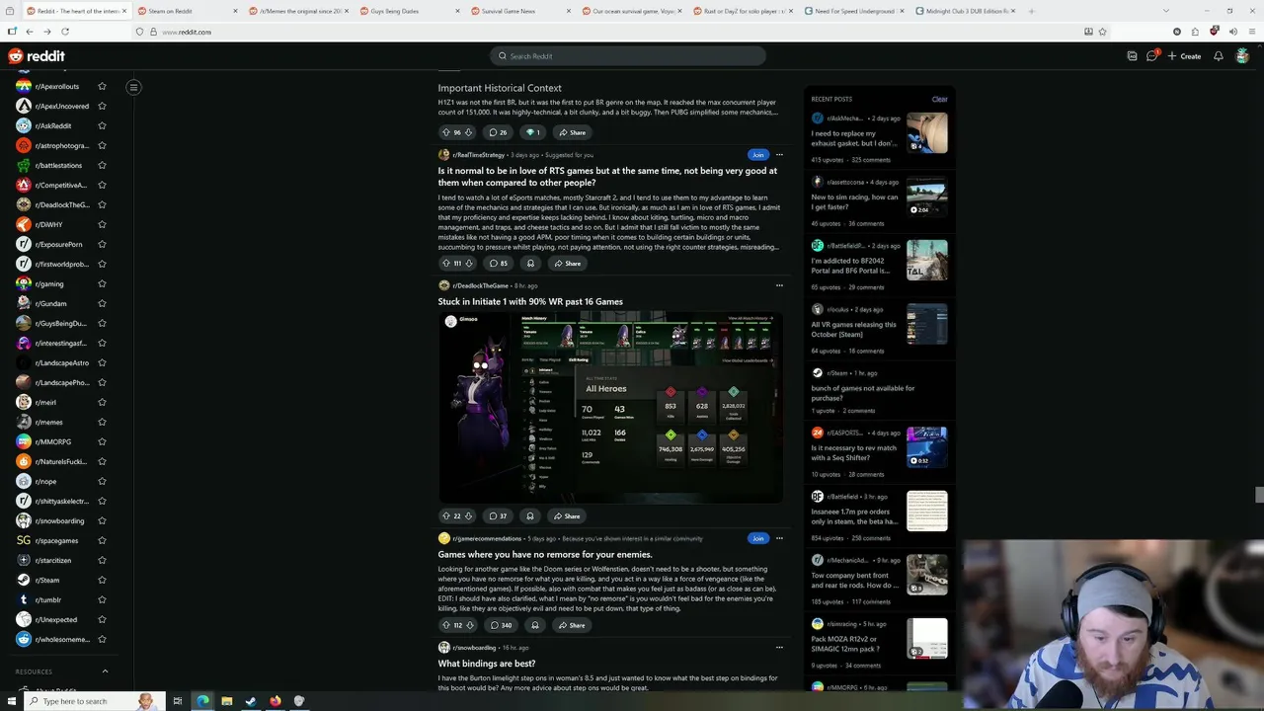Click the advertise icon beside chat

[x=1132, y=56]
